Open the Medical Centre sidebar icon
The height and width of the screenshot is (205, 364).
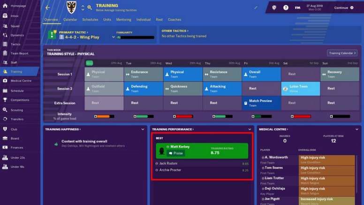coord(5,81)
